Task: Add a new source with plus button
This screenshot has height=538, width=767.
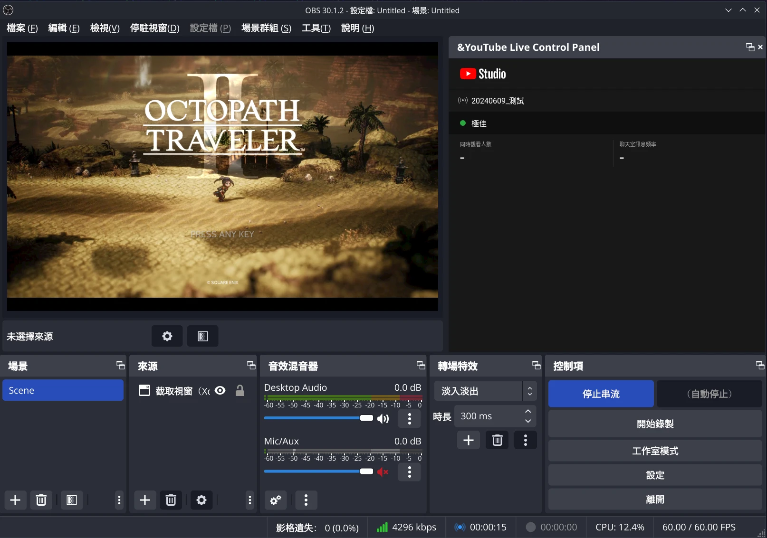Action: (145, 500)
